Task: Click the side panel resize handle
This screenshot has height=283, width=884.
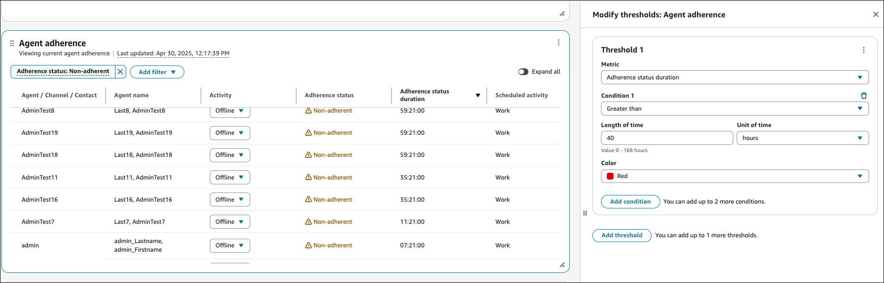Action: tap(585, 213)
